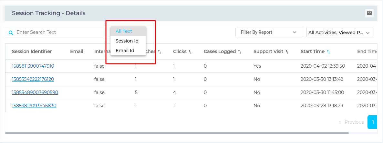Click the Enter Search Text field
Screen dimensions: 383x143
[58, 32]
